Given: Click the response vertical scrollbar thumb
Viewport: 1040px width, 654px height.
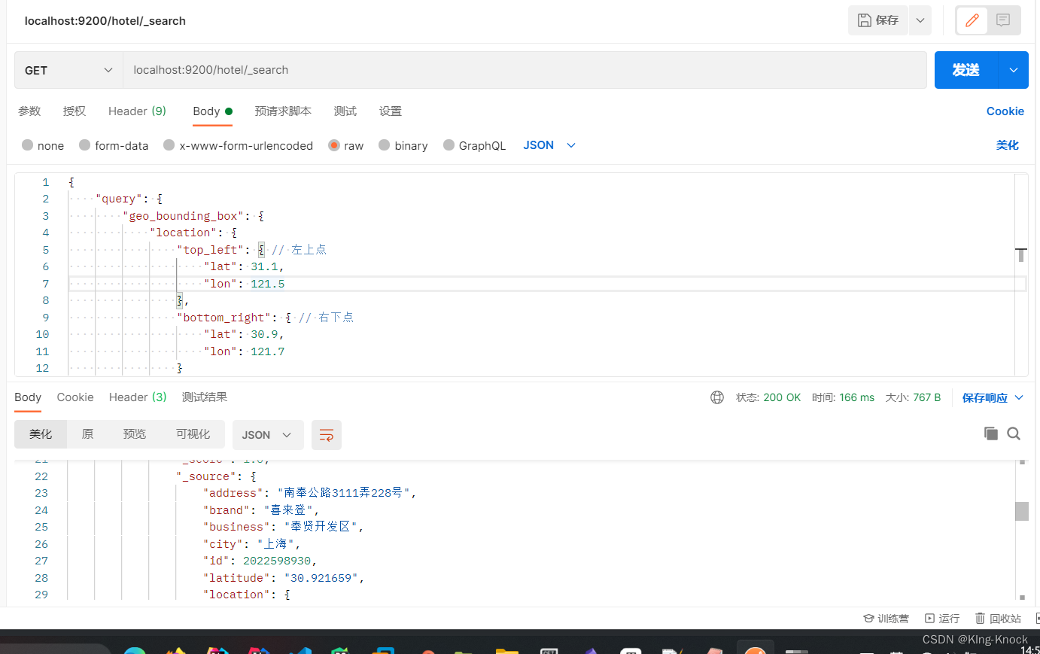Looking at the screenshot, I should pos(1022,511).
